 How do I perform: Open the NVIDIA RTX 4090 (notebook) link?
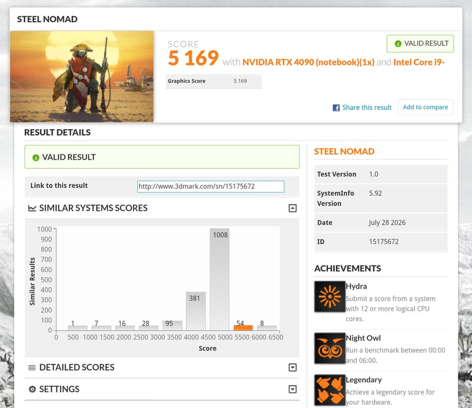[x=308, y=62]
